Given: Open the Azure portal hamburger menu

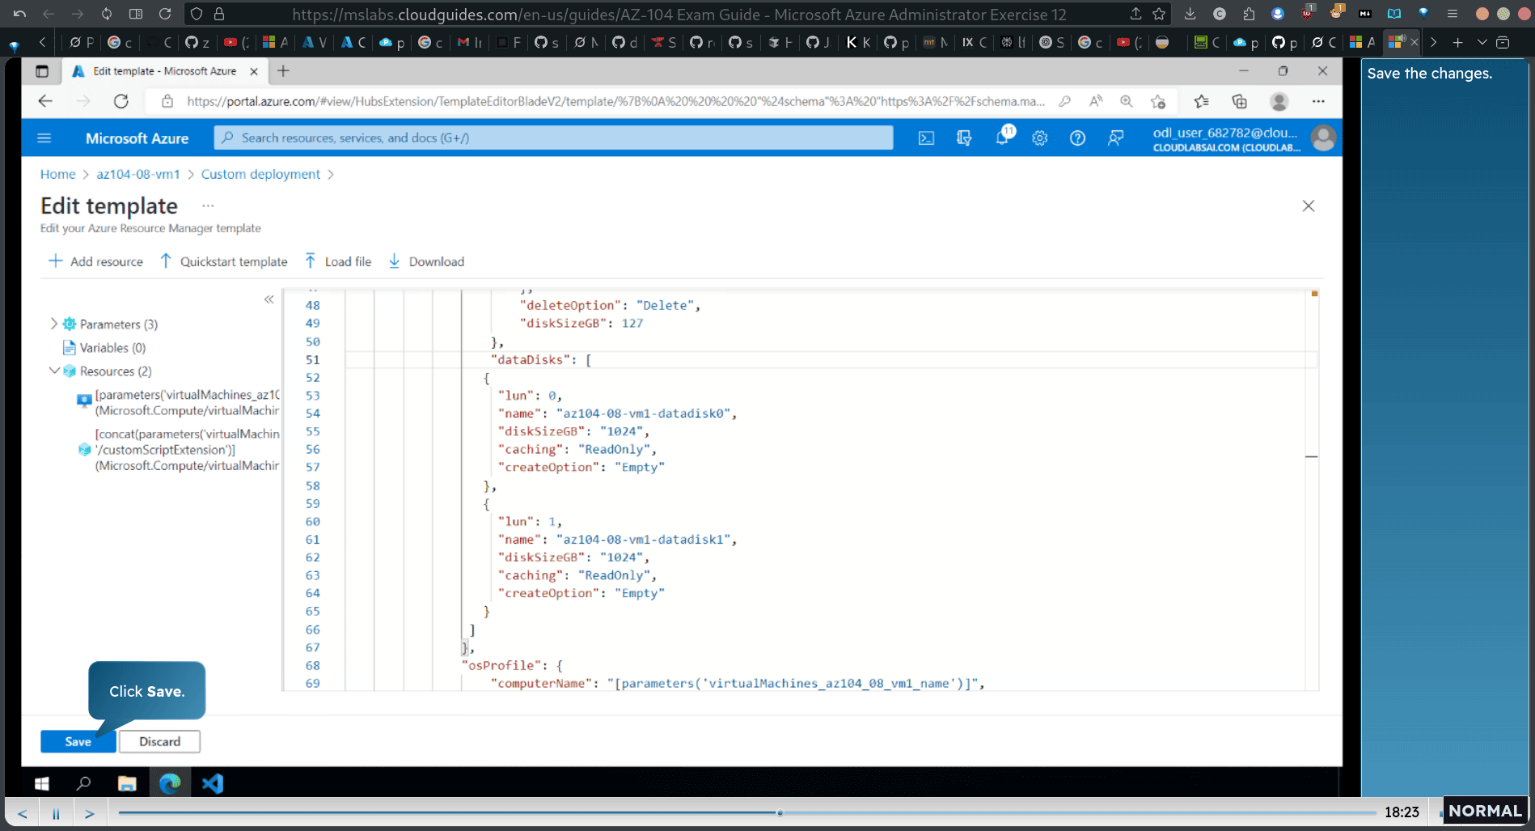Looking at the screenshot, I should pyautogui.click(x=44, y=138).
